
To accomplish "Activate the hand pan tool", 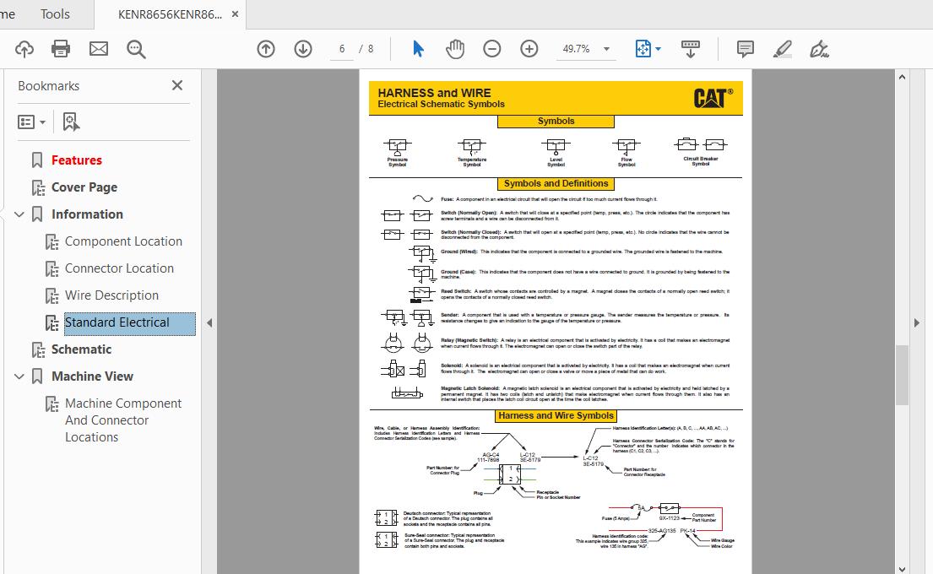I will [455, 49].
